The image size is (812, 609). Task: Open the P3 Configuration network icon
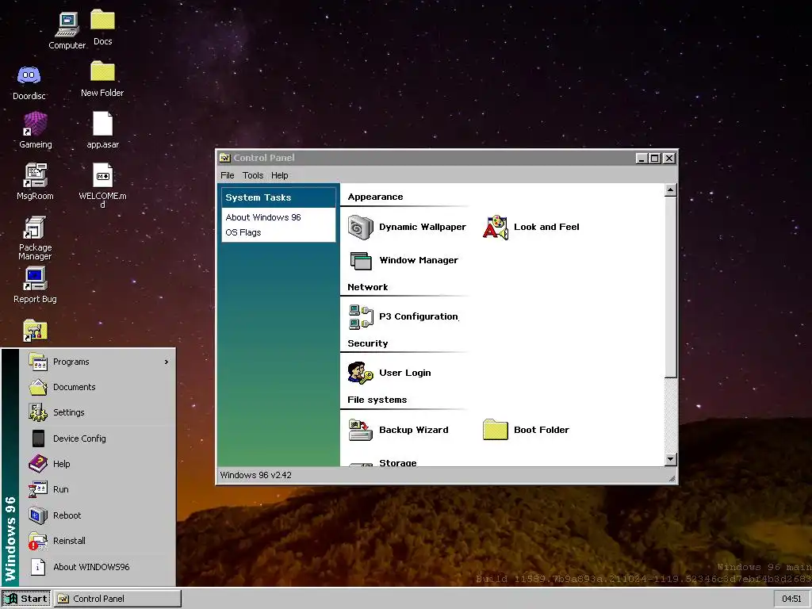(361, 317)
